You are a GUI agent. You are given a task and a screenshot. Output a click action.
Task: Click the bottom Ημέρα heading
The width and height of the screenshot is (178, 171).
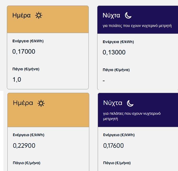[x=23, y=103]
